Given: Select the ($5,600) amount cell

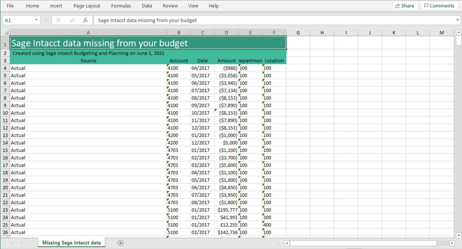Looking at the screenshot, I should coord(226,165).
